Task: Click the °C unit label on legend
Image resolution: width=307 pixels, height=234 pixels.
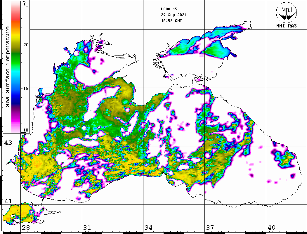Action: click(x=26, y=4)
